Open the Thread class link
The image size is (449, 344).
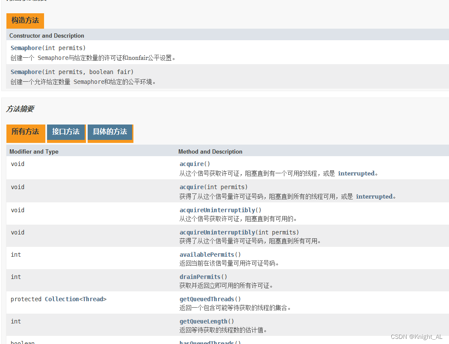click(93, 299)
